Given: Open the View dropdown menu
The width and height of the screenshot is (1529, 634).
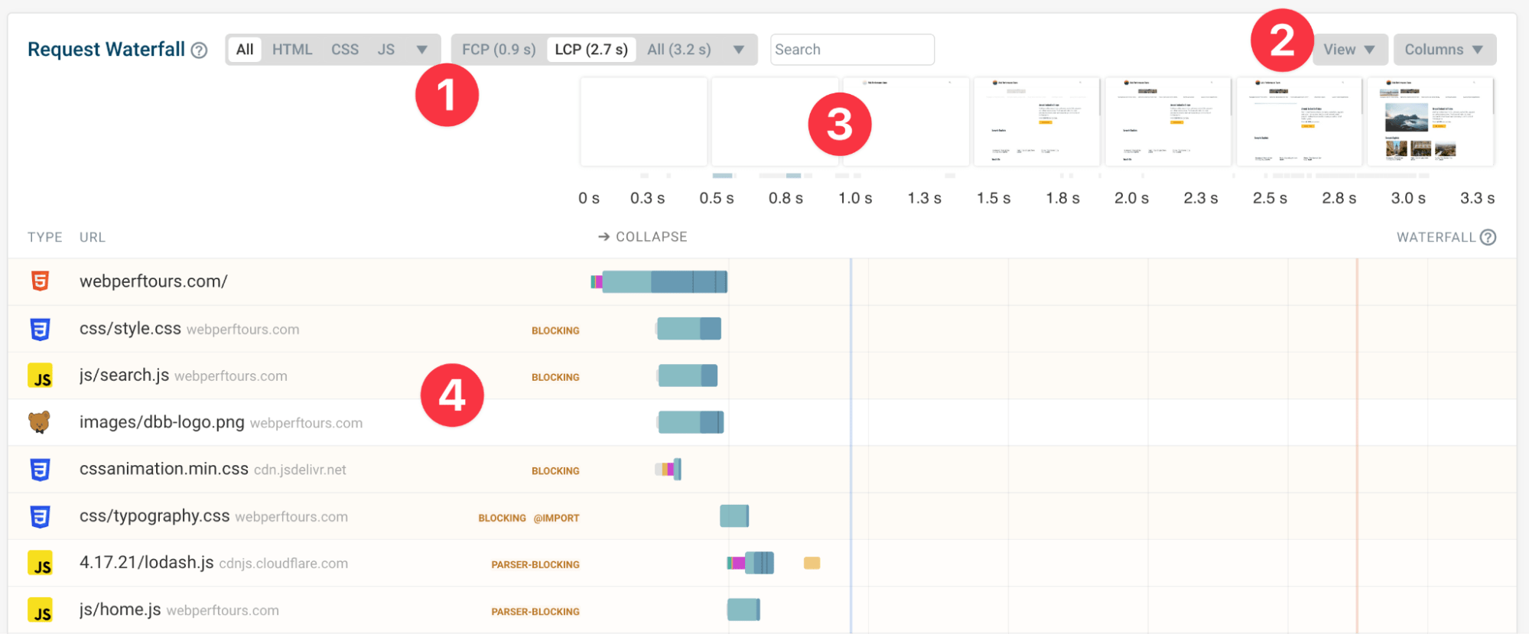Looking at the screenshot, I should (x=1349, y=50).
